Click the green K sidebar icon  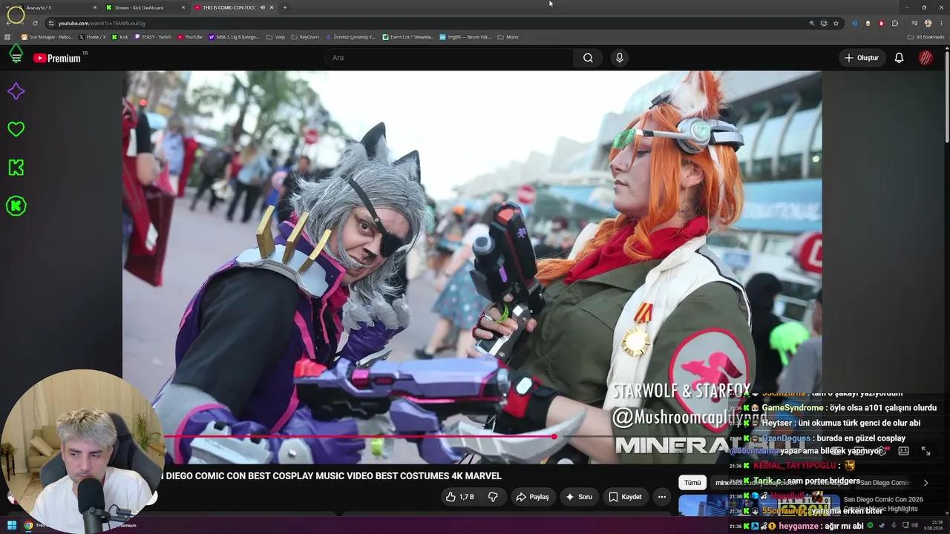click(x=16, y=168)
